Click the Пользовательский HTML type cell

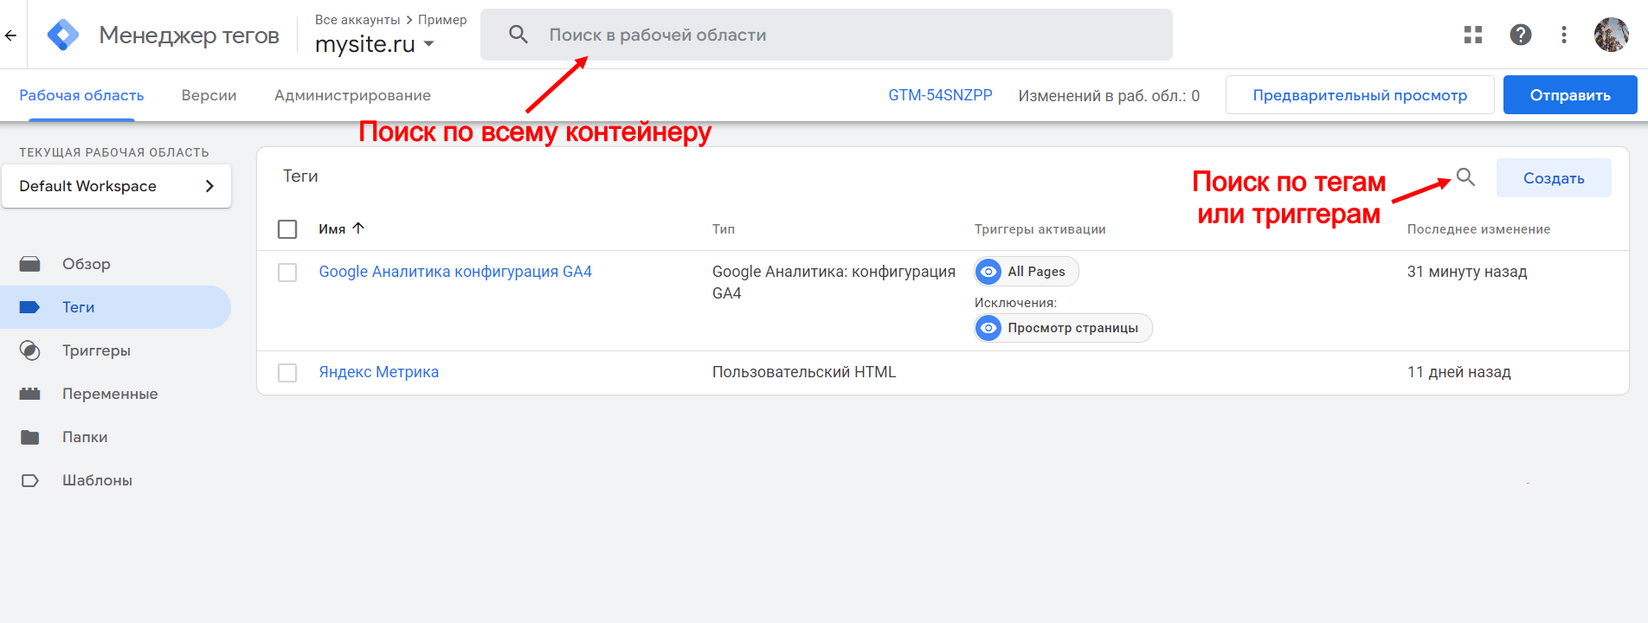804,372
